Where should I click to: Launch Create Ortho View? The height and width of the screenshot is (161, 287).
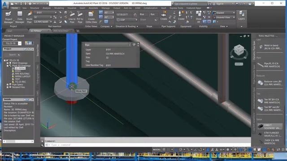tap(91, 17)
